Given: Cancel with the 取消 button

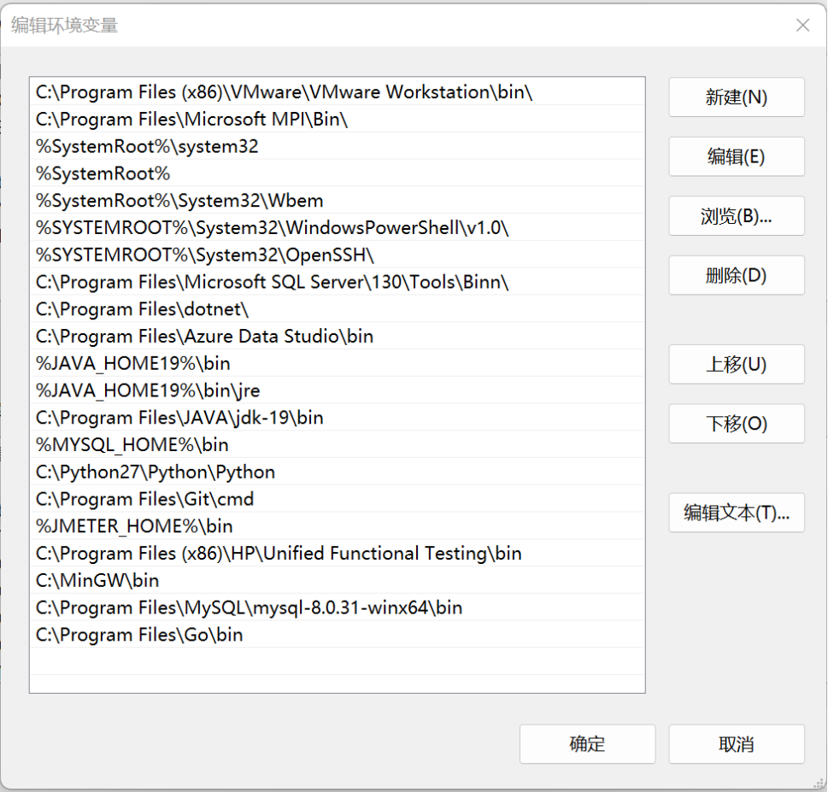Looking at the screenshot, I should 736,744.
